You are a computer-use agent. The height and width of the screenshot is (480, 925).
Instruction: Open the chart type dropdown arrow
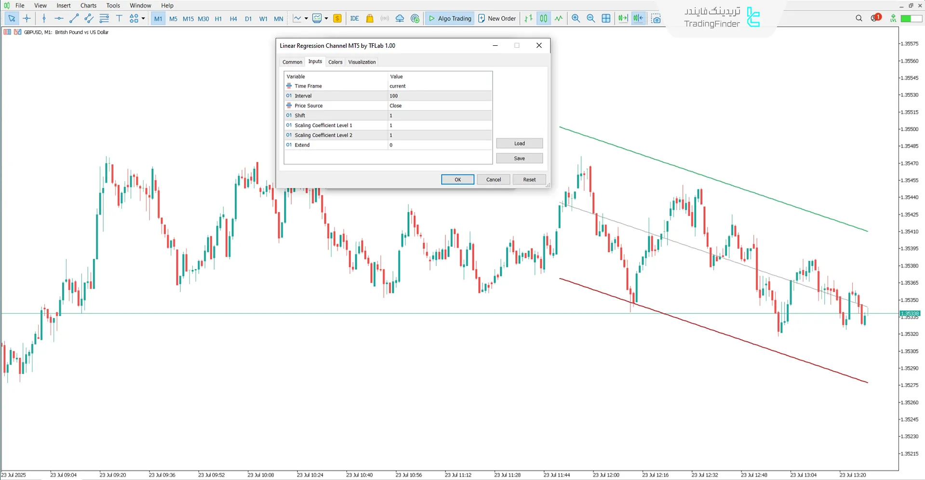[x=306, y=18]
